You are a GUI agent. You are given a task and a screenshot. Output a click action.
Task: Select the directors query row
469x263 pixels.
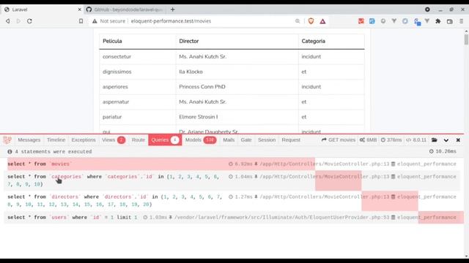(x=232, y=201)
